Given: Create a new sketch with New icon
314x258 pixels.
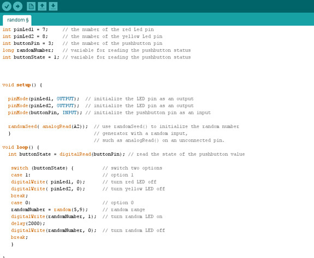Looking at the screenshot, I should [31, 7].
